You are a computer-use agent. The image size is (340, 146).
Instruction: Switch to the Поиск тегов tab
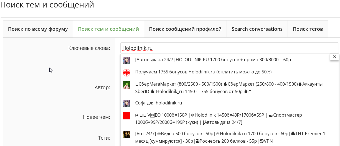click(x=308, y=29)
